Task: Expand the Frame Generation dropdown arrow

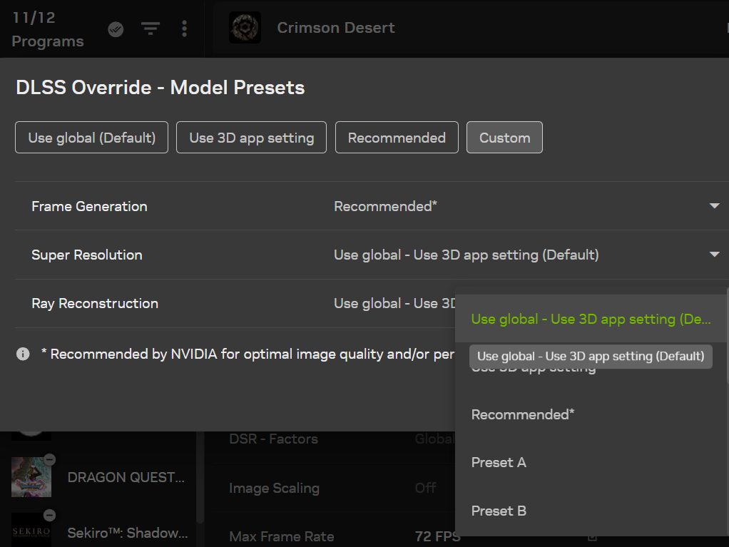Action: click(715, 206)
